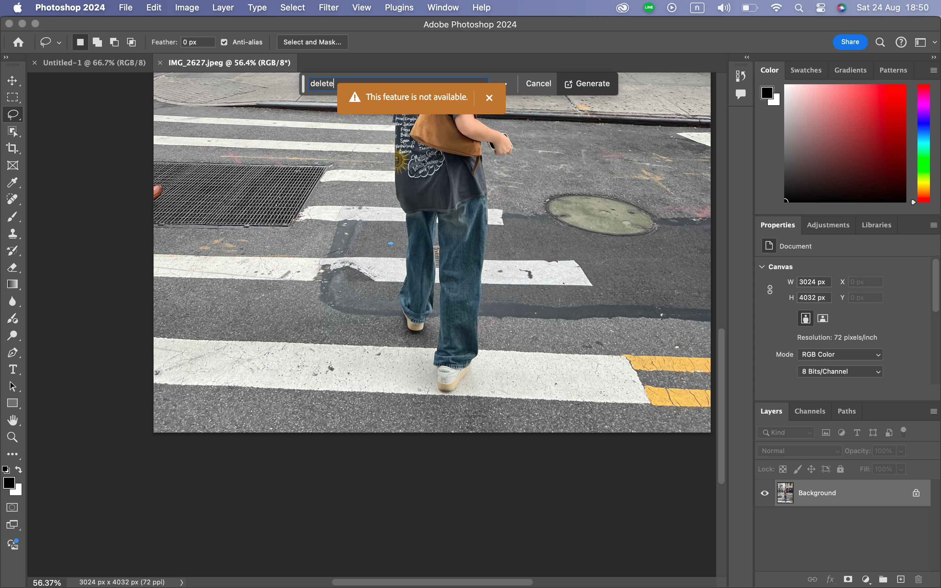Click the Select and Mask button

tap(312, 42)
